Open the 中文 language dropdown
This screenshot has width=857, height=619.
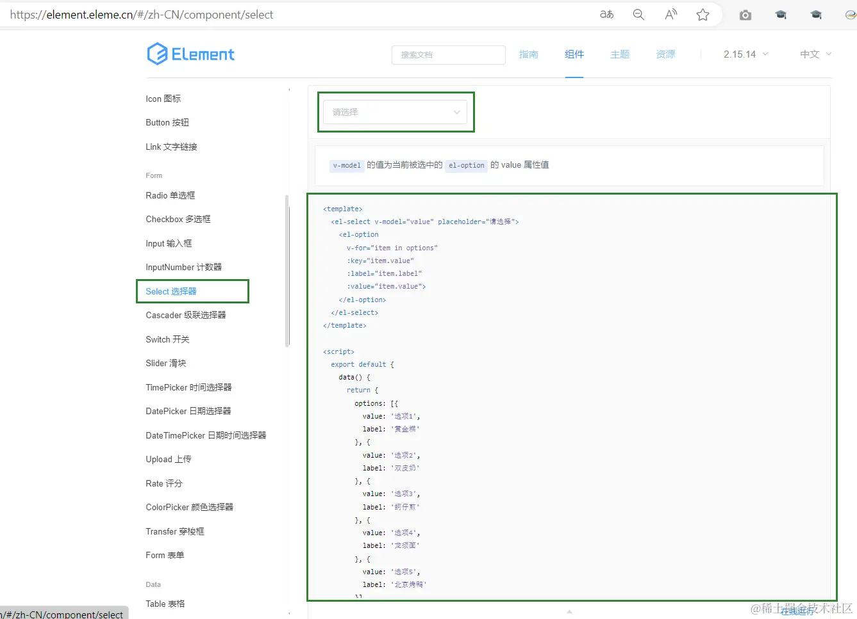tap(816, 54)
